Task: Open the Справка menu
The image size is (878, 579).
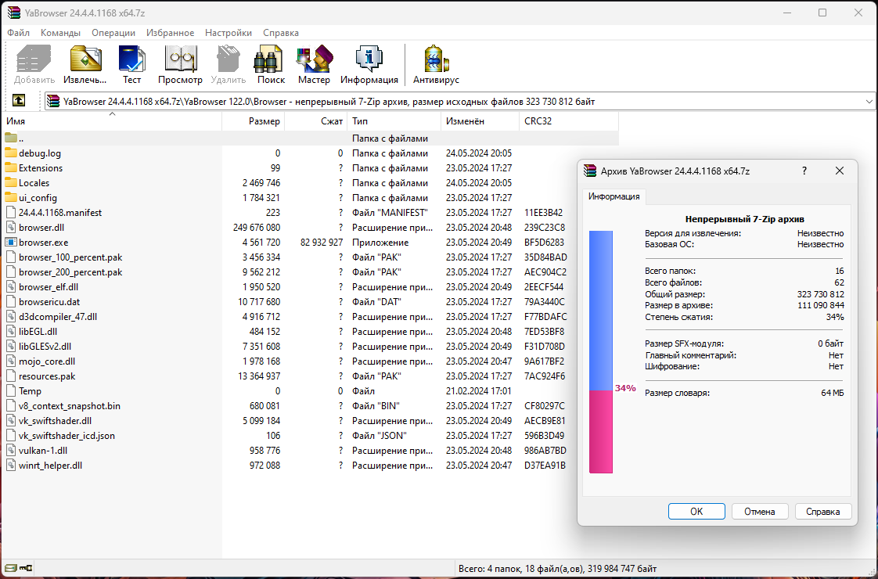Action: [x=280, y=33]
